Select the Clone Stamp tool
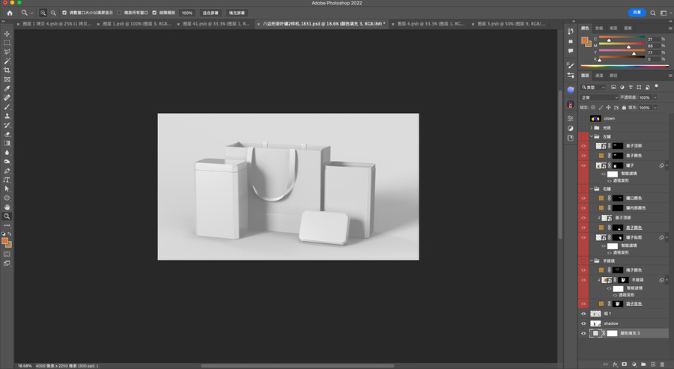674x369 pixels. (x=7, y=116)
